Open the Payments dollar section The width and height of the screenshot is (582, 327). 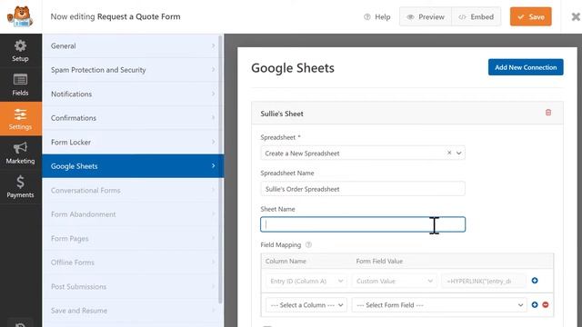coord(20,186)
